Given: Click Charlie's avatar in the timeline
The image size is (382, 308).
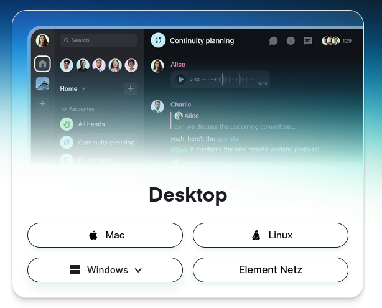Looking at the screenshot, I should click(x=157, y=106).
